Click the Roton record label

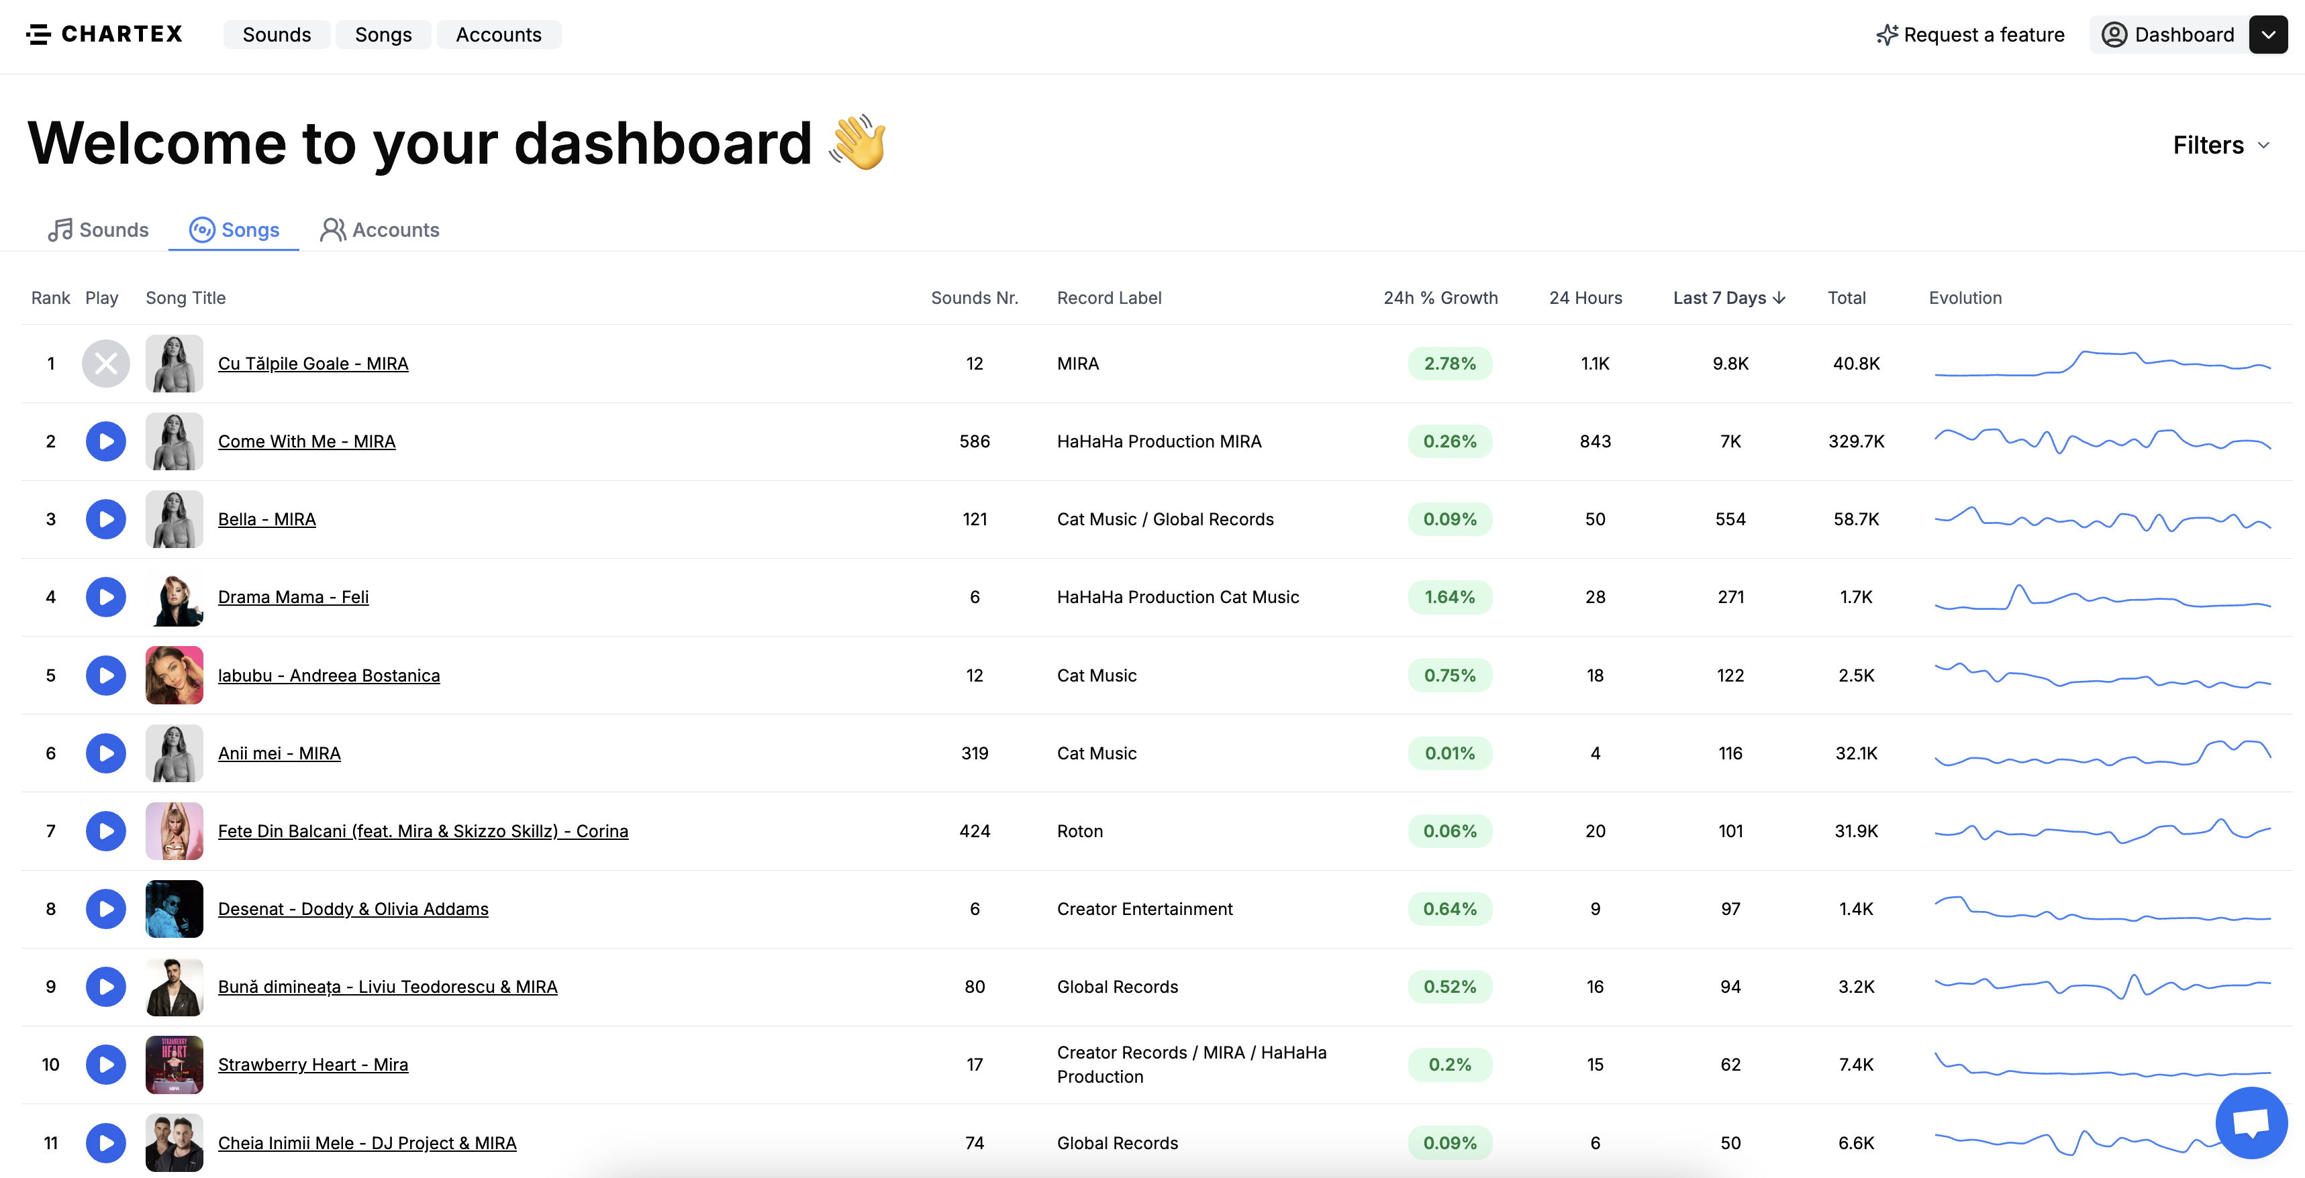pos(1079,831)
